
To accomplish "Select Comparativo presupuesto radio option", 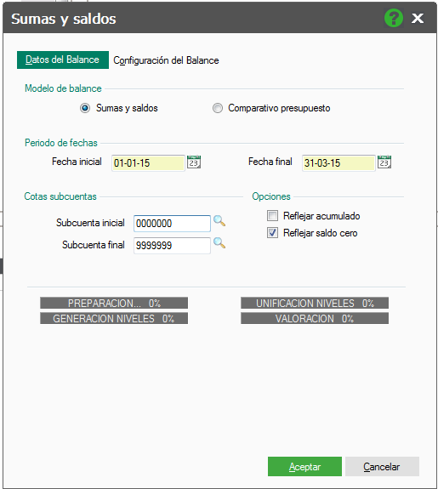I will coord(218,108).
